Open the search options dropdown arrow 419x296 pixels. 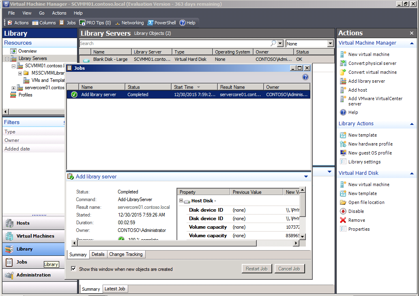(x=280, y=43)
